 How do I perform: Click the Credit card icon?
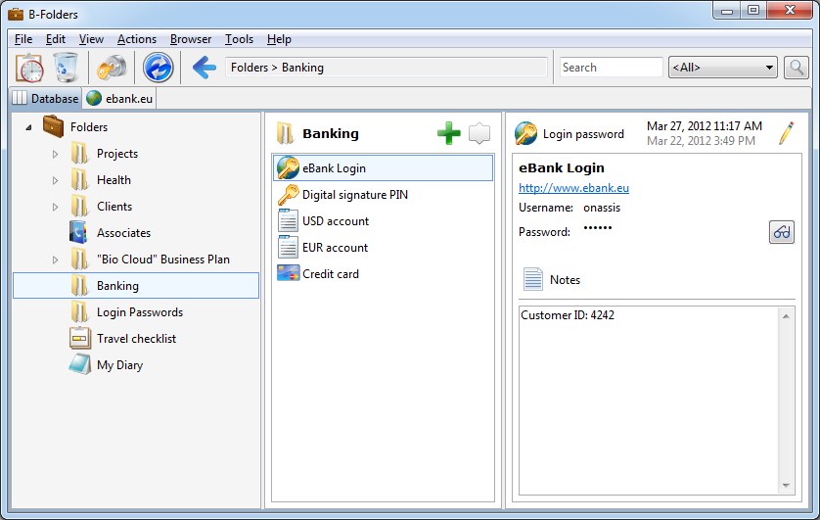click(x=288, y=273)
